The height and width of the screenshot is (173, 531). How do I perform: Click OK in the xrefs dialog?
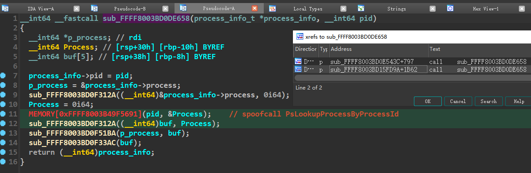click(x=427, y=101)
